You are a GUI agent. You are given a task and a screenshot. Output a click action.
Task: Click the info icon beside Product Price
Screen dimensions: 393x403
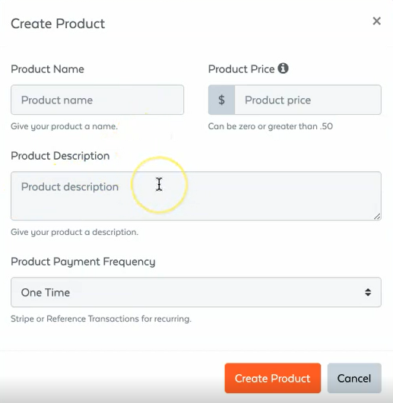coord(283,68)
